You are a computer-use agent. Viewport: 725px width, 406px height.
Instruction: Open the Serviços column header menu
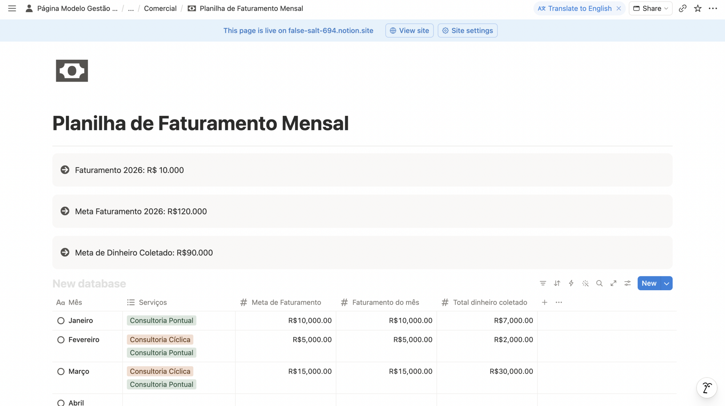(179, 302)
